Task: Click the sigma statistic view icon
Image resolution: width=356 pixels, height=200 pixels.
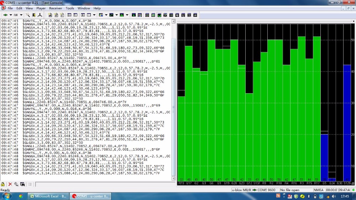Action: pos(83,15)
